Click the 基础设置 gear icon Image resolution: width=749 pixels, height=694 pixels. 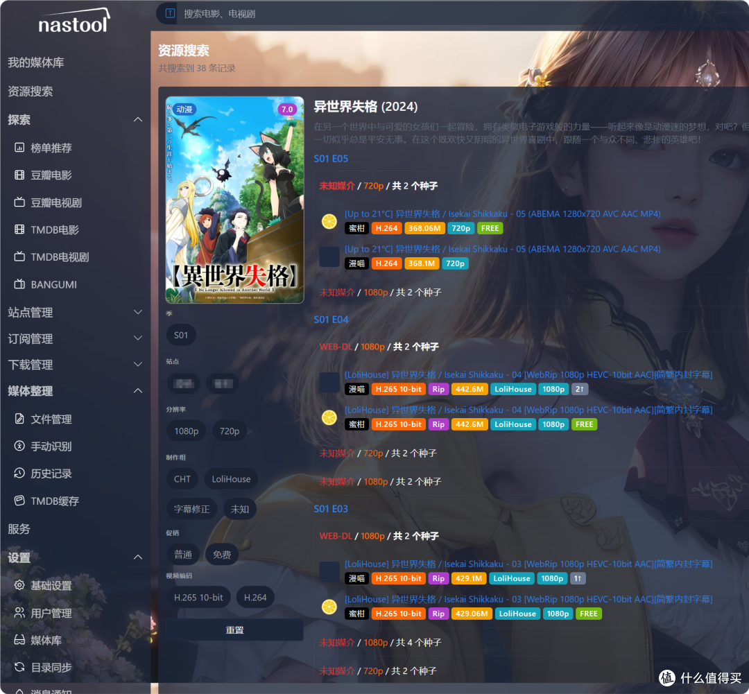click(19, 585)
